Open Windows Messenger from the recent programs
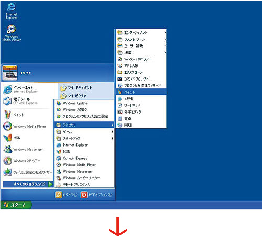 point(28,149)
